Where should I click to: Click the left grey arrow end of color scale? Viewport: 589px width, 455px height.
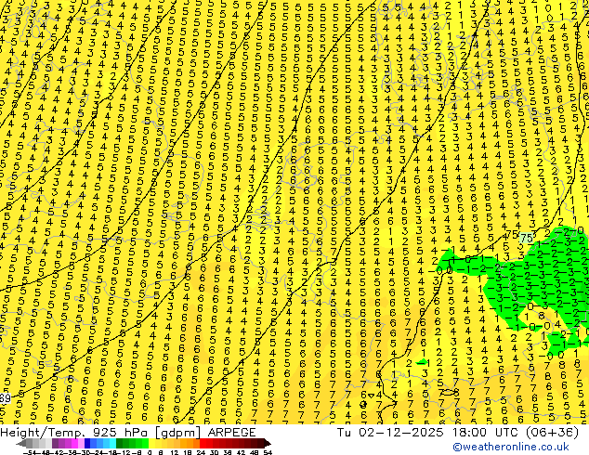coord(21,443)
